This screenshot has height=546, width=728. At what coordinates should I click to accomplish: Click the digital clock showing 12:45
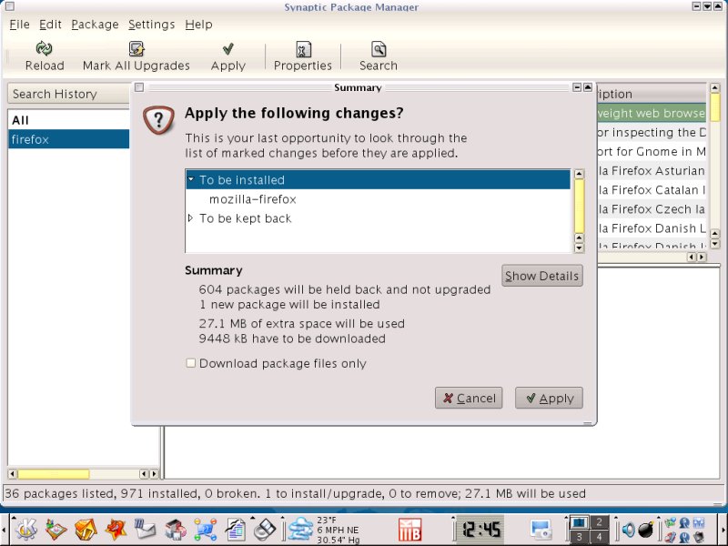pyautogui.click(x=480, y=530)
